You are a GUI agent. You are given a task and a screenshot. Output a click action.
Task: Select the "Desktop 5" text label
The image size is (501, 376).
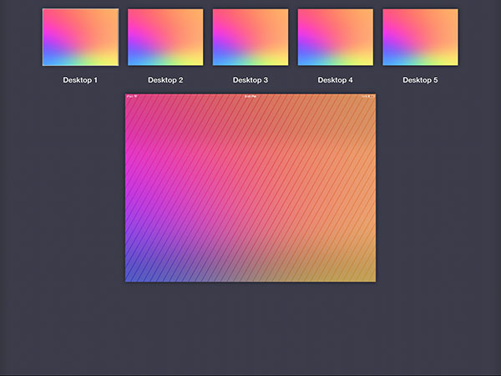[x=420, y=80]
